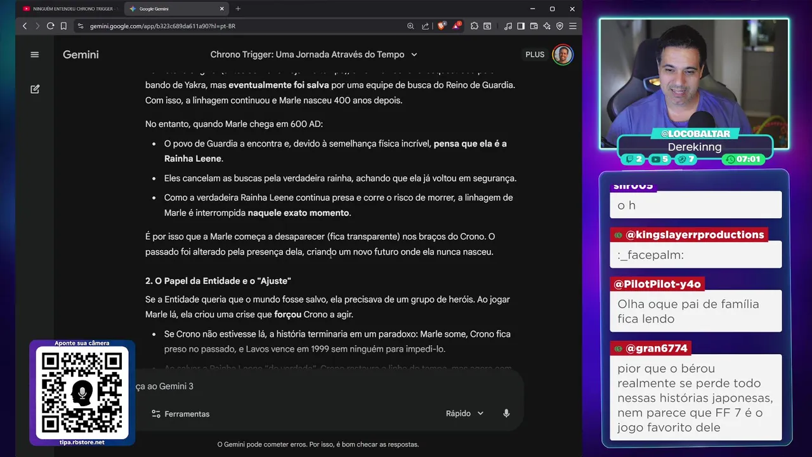The image size is (812, 457).
Task: Start a new chat with pencil icon
Action: (35, 89)
